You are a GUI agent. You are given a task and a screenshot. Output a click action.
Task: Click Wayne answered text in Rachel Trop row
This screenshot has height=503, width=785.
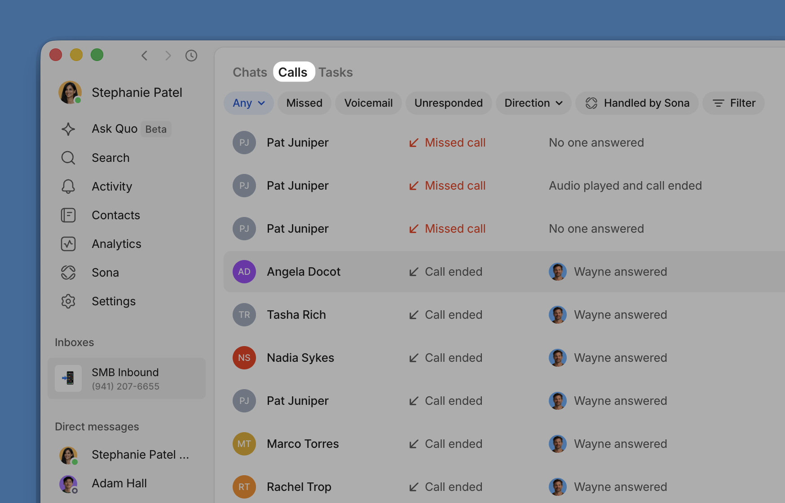click(620, 487)
